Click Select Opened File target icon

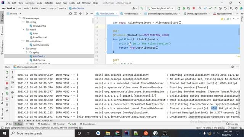[71, 14]
